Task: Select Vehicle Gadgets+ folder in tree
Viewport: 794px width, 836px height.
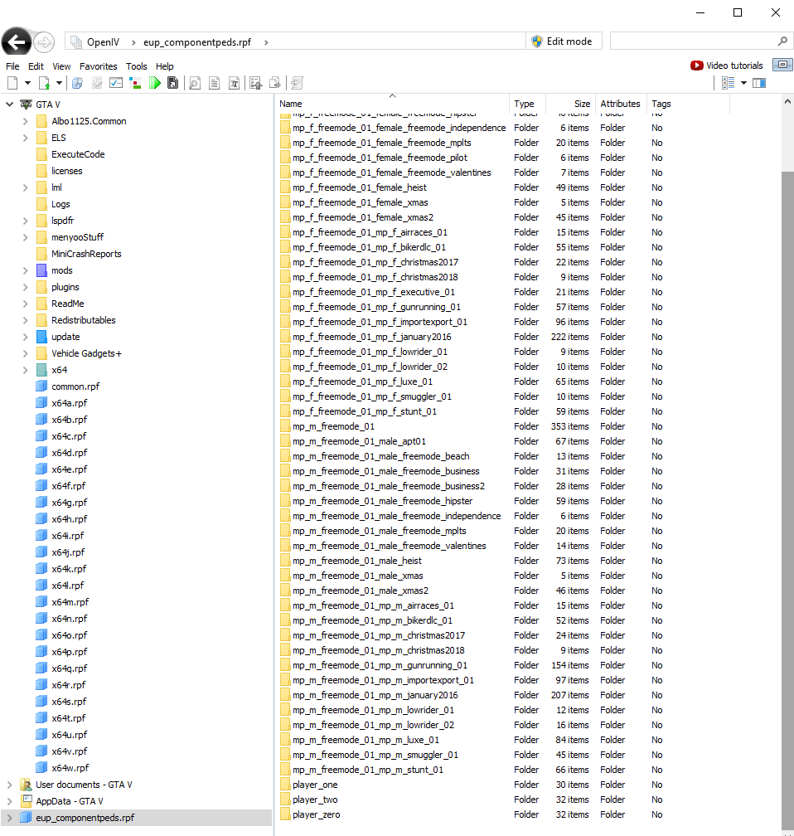Action: point(86,353)
